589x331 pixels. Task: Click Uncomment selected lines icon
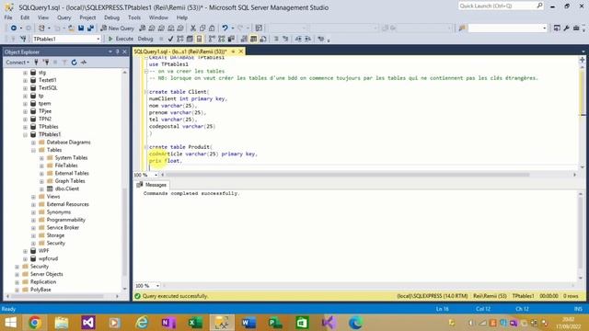click(x=285, y=39)
